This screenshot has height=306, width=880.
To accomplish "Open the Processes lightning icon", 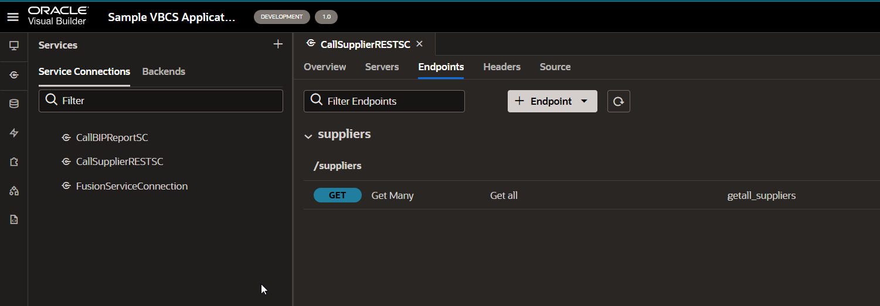I will (x=14, y=133).
